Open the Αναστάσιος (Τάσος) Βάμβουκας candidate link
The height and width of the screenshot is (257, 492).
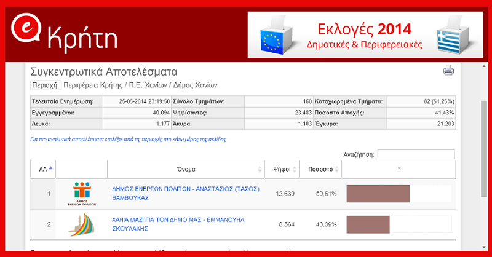[186, 194]
